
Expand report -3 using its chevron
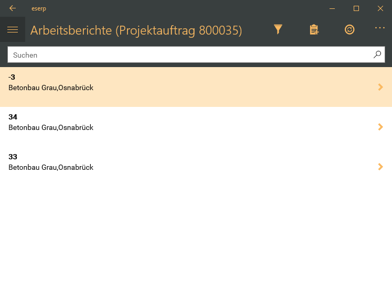pos(380,87)
